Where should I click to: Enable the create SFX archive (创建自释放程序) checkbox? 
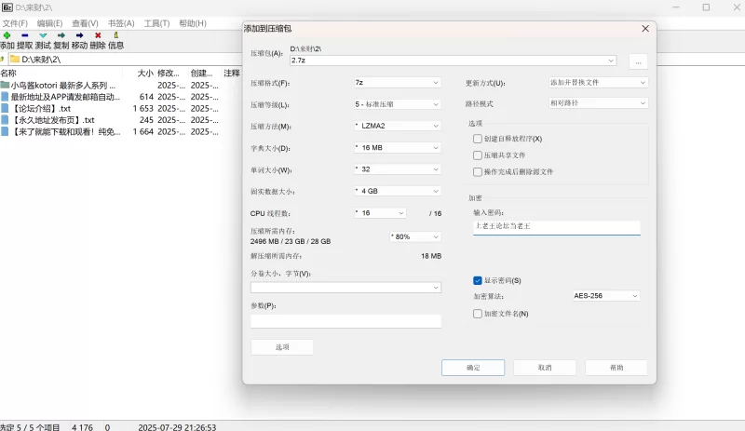(478, 139)
